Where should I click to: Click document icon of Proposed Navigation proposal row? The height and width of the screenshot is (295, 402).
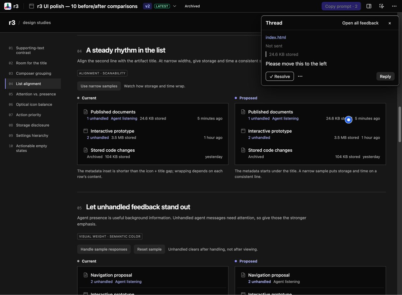point(243,275)
